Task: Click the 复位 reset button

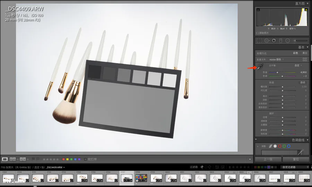Action: (x=296, y=159)
